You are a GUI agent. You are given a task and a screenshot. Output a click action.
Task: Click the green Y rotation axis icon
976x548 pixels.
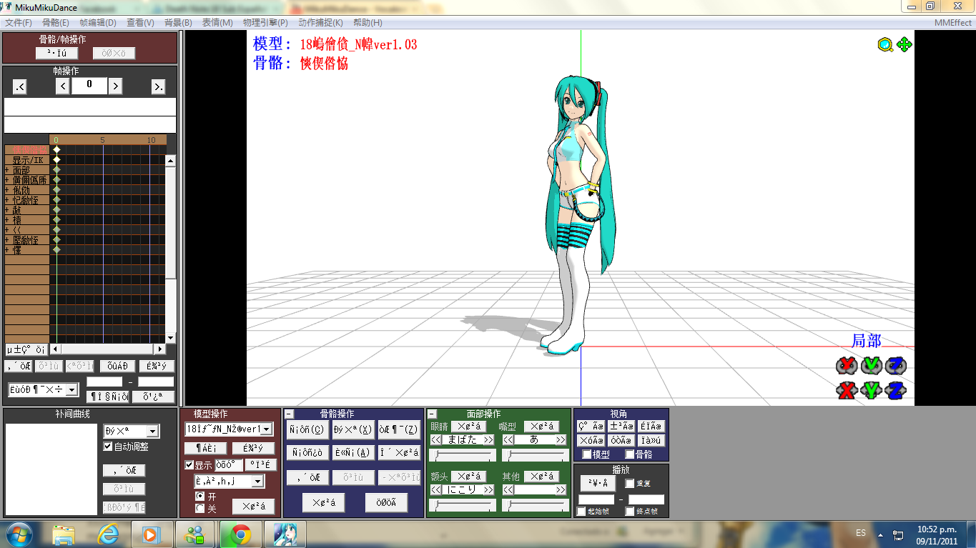click(871, 366)
